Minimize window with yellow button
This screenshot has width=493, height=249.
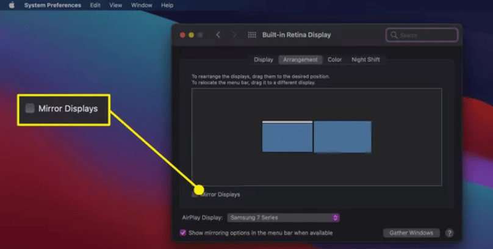tap(191, 35)
